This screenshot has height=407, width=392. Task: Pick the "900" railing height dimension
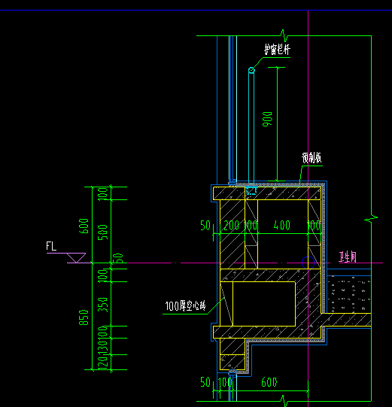coord(267,119)
